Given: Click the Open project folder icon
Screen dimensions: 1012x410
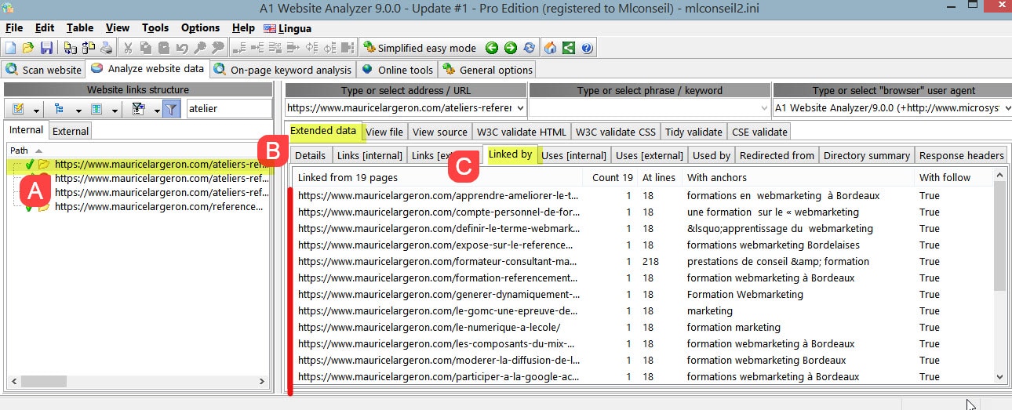Looking at the screenshot, I should coord(29,48).
